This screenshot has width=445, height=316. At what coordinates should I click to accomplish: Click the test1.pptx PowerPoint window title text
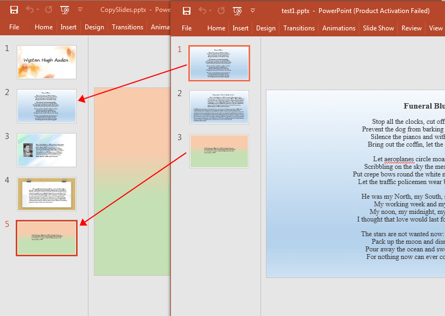[x=355, y=11]
